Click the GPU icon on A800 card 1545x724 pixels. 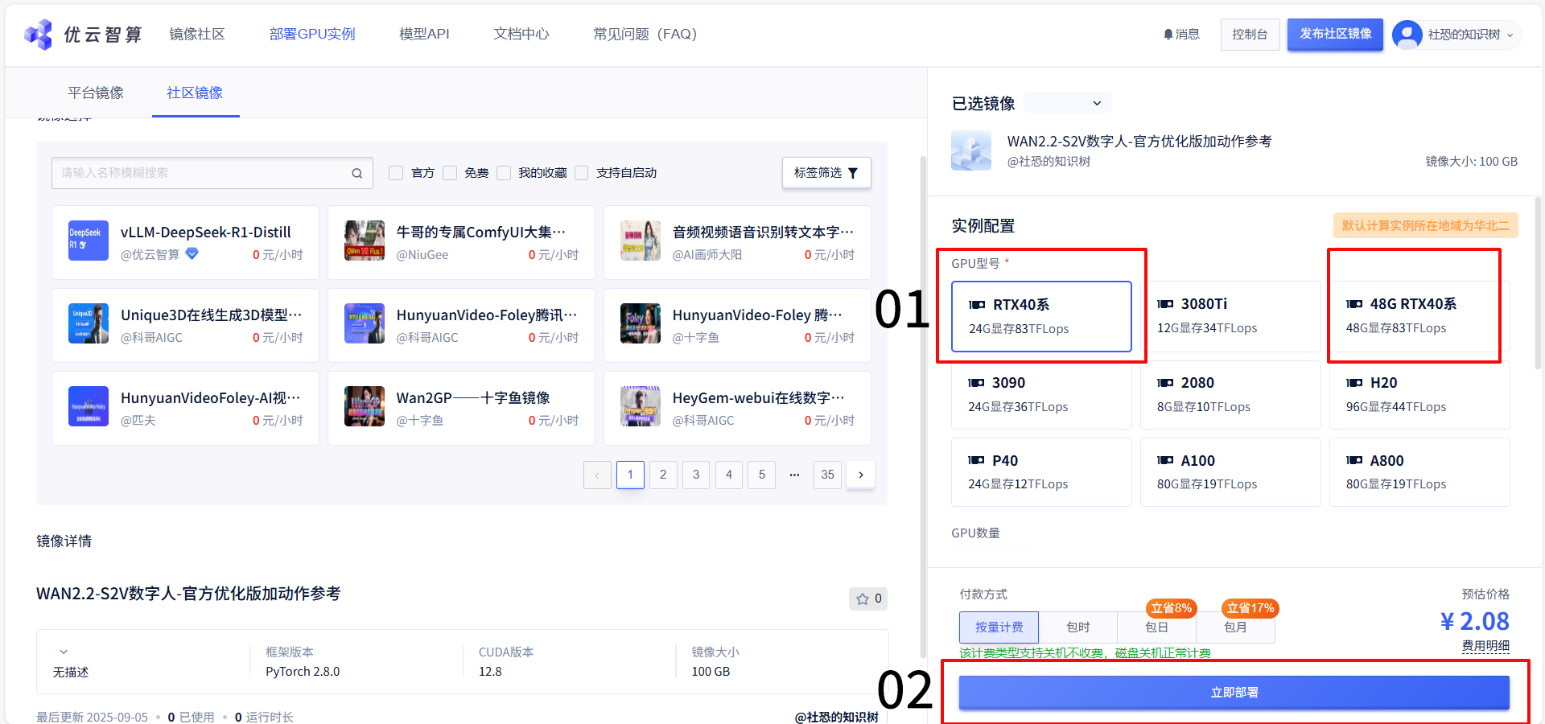[1354, 461]
